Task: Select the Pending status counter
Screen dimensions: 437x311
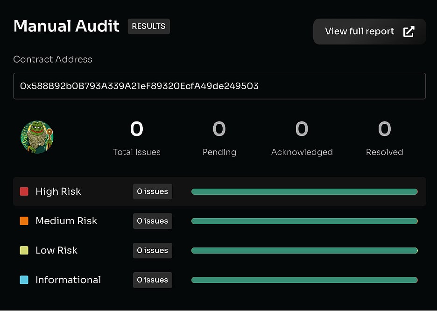Action: pyautogui.click(x=219, y=129)
